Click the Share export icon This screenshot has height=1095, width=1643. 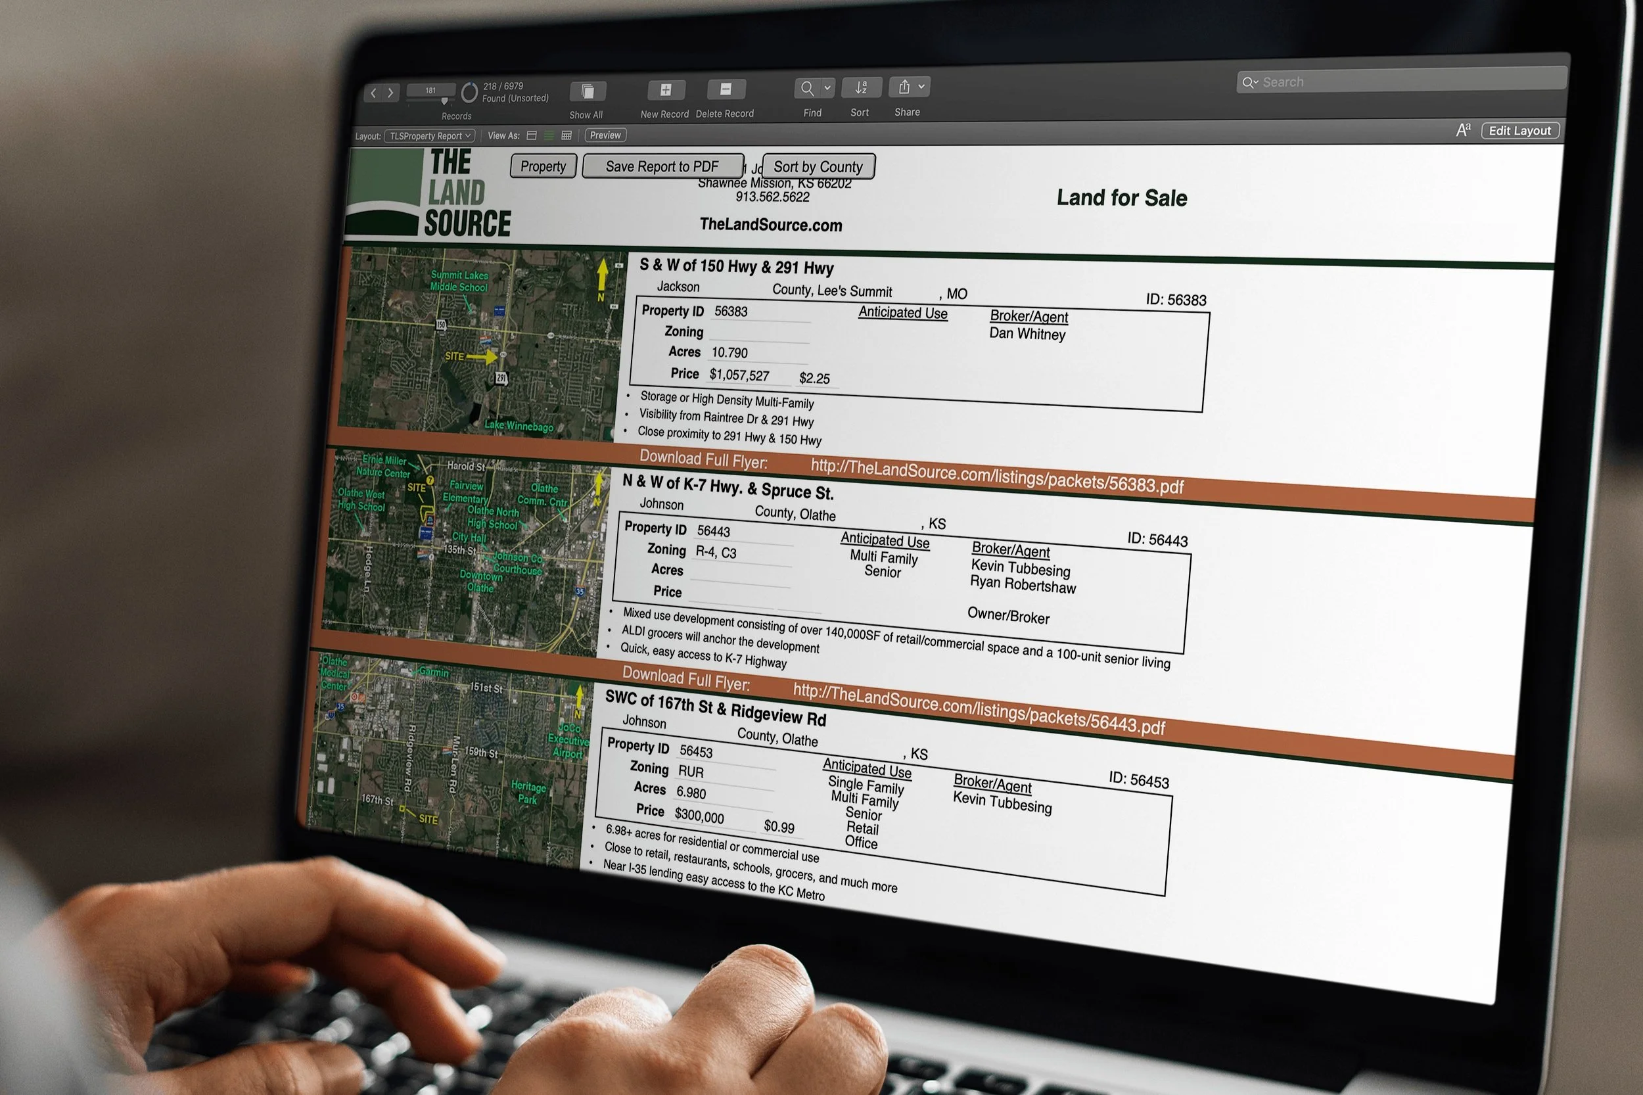pyautogui.click(x=904, y=87)
